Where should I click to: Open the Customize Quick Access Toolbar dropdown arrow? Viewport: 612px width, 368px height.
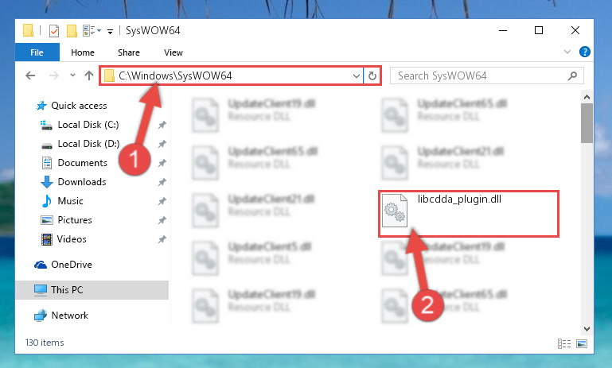click(111, 31)
